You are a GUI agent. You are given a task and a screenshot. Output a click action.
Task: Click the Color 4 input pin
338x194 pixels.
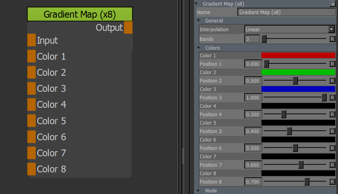(31, 104)
